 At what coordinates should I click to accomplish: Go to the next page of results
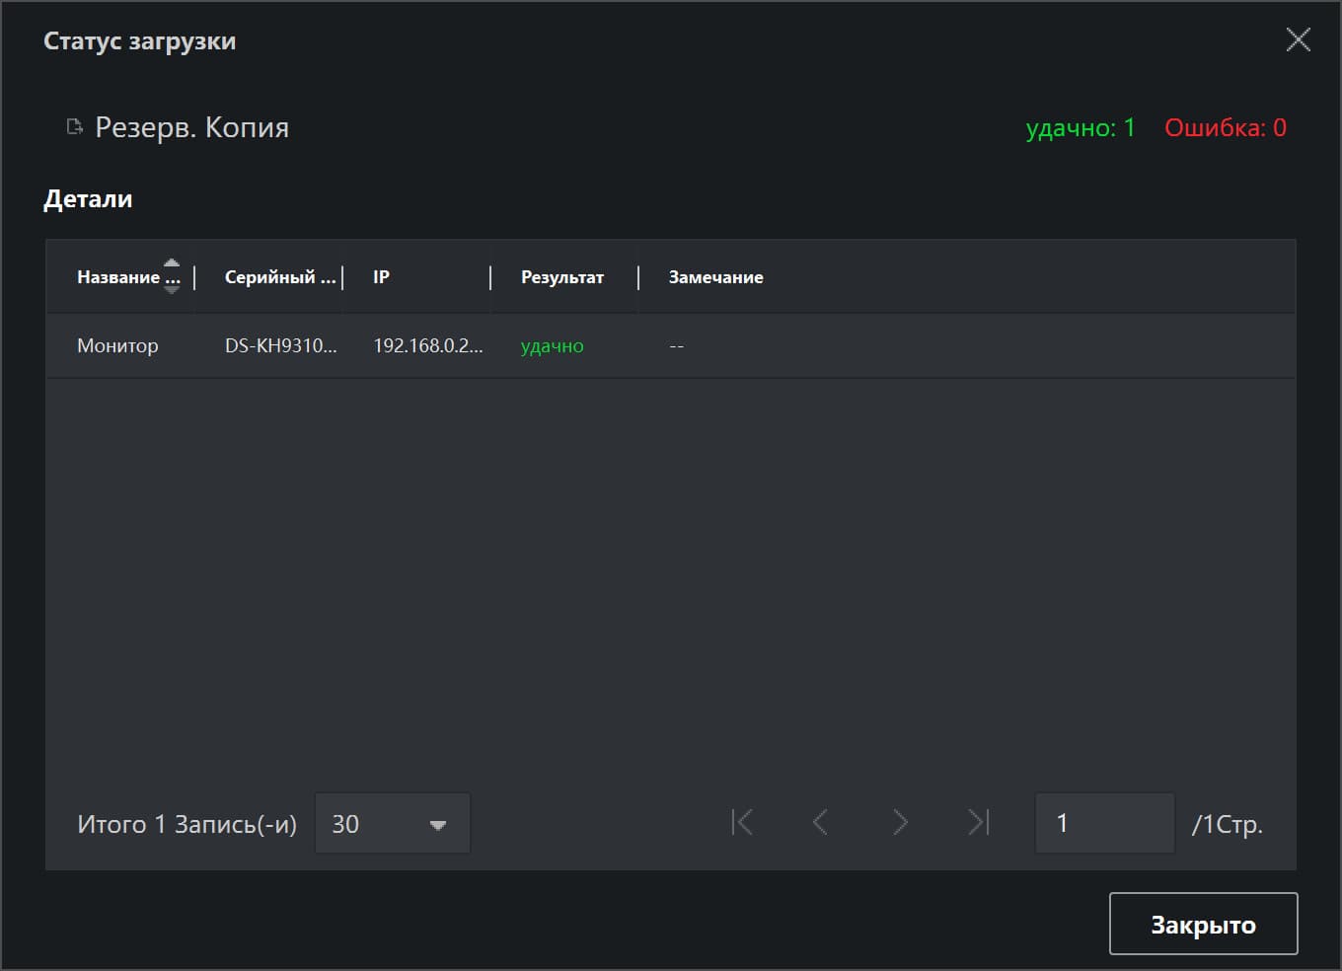(899, 822)
